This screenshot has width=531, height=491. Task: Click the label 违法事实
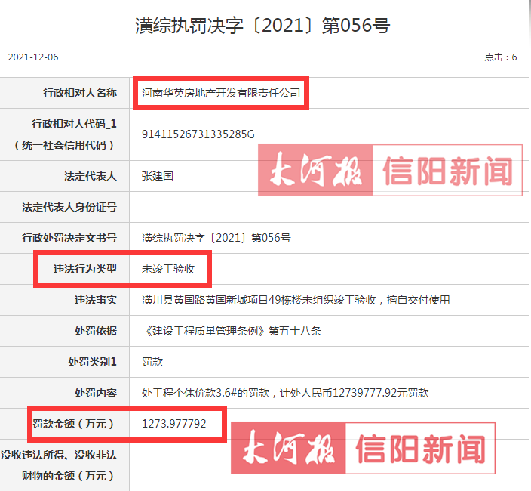coord(96,300)
